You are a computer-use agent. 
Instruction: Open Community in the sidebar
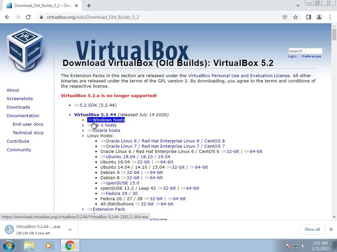(x=19, y=150)
